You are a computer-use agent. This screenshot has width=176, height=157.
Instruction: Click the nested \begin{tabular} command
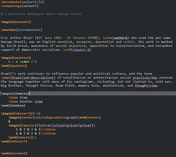(23, 125)
